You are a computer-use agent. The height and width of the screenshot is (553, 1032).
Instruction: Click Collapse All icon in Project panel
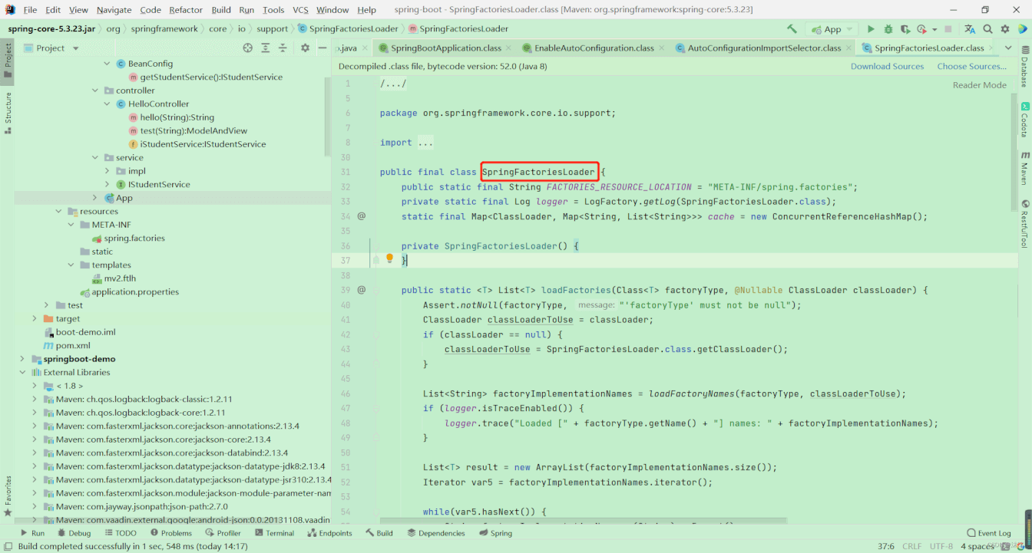click(283, 48)
